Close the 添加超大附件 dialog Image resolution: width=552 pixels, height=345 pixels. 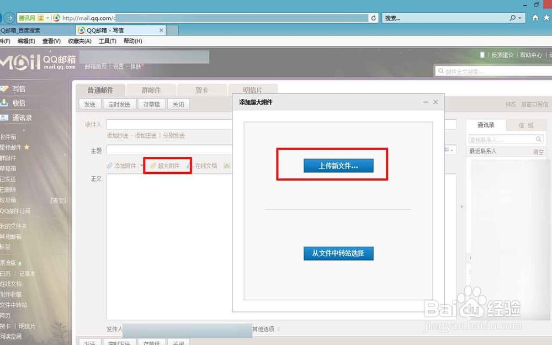coord(436,102)
